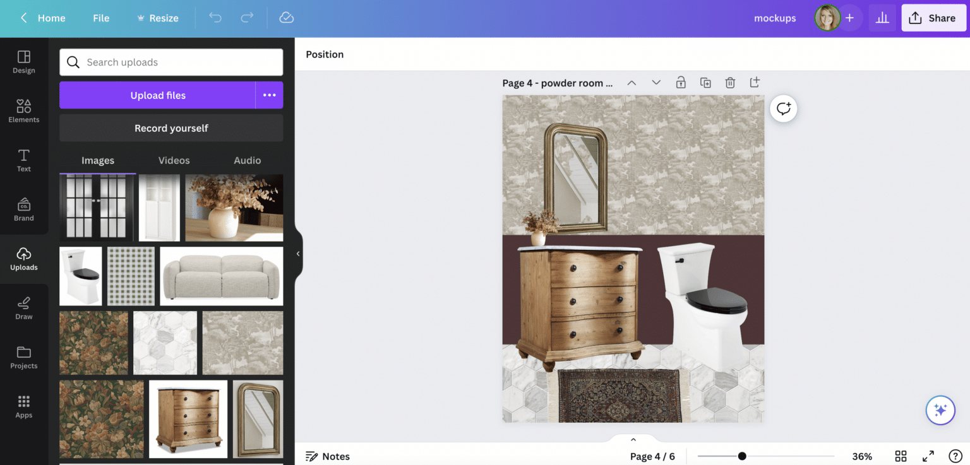Select the green gingham pattern upload
The width and height of the screenshot is (970, 465).
click(x=131, y=276)
